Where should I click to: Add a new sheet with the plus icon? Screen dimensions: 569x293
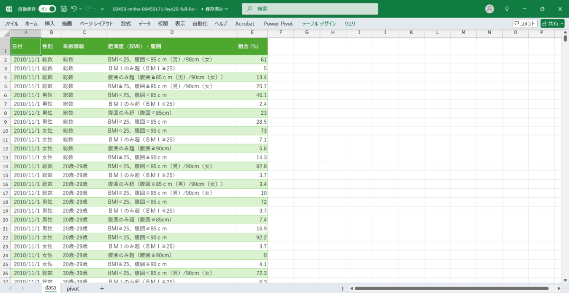pyautogui.click(x=102, y=288)
